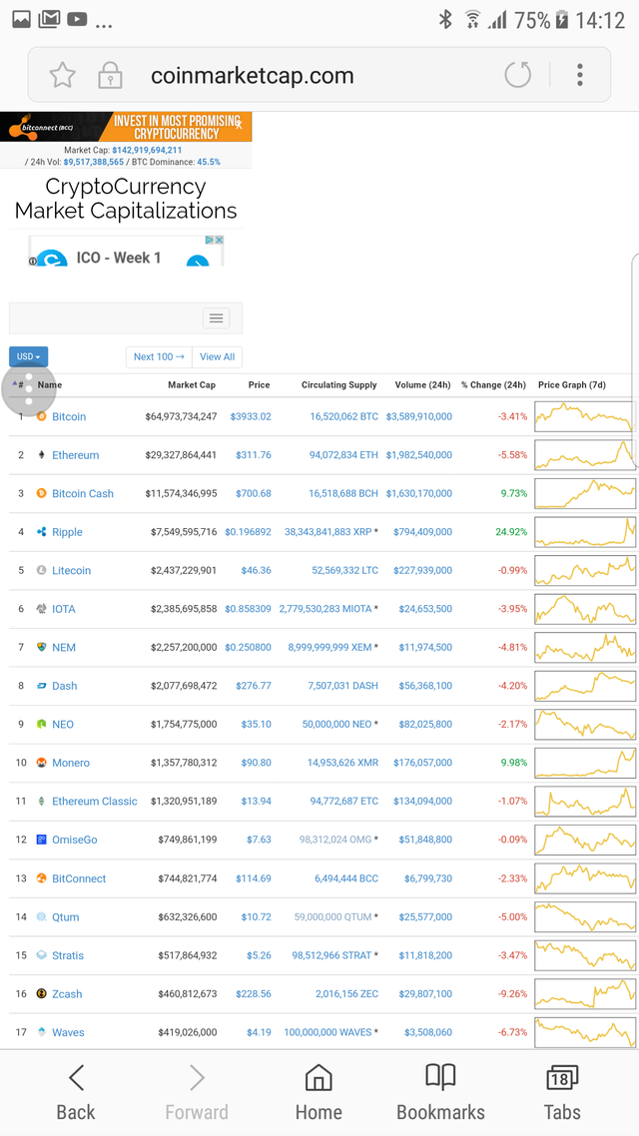Sort by Volume (24h) column

(422, 384)
